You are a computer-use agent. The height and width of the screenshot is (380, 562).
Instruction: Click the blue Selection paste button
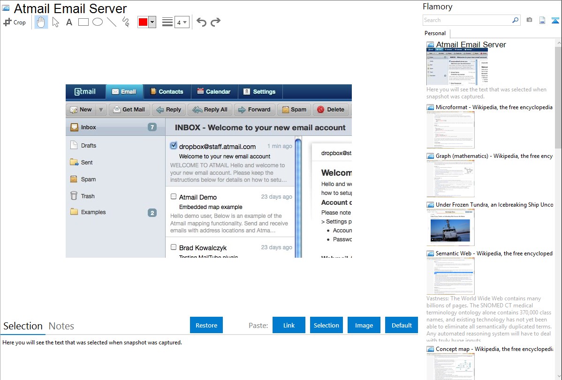326,325
